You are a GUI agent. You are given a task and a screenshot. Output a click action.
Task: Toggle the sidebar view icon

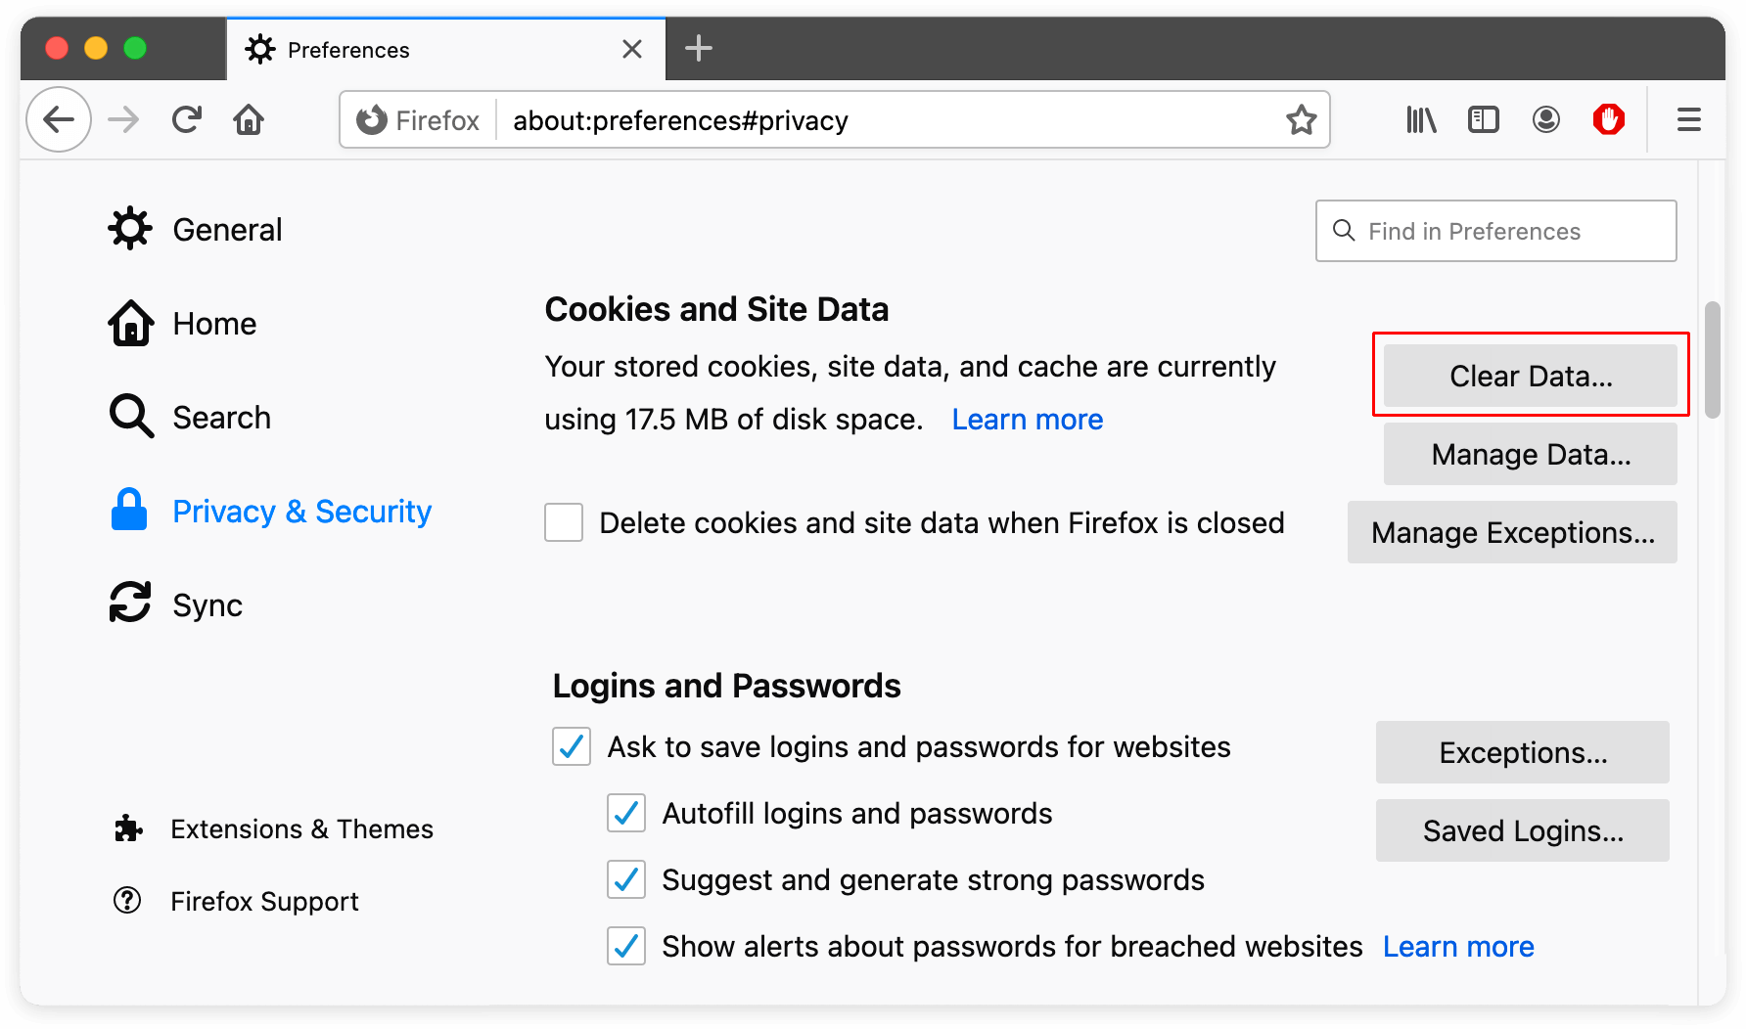(1484, 120)
